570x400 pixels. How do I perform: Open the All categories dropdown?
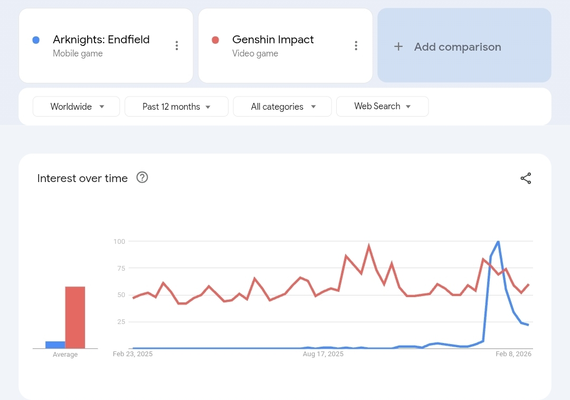pos(282,107)
